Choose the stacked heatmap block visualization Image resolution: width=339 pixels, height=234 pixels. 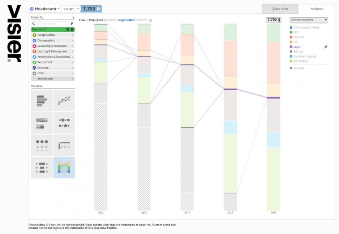(41, 123)
